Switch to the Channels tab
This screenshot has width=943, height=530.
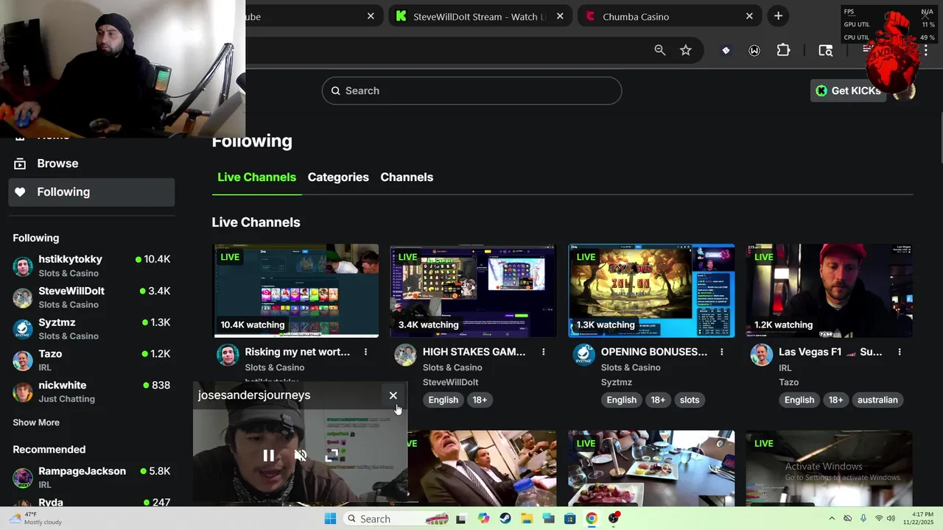click(x=407, y=177)
